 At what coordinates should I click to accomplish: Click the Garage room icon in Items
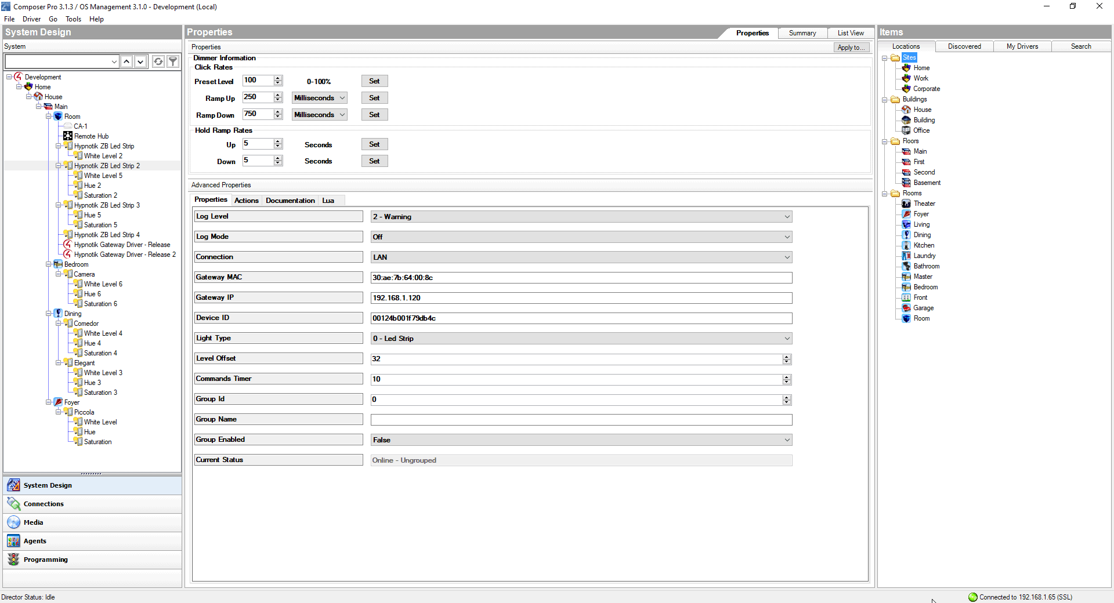click(906, 308)
